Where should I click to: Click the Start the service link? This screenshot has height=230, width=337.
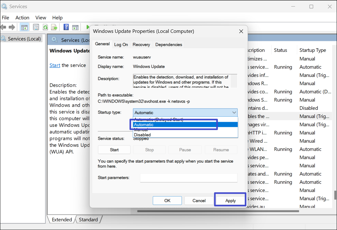[55, 65]
